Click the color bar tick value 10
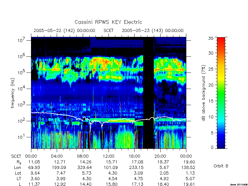This screenshot has width=248, height=186. 211,117
